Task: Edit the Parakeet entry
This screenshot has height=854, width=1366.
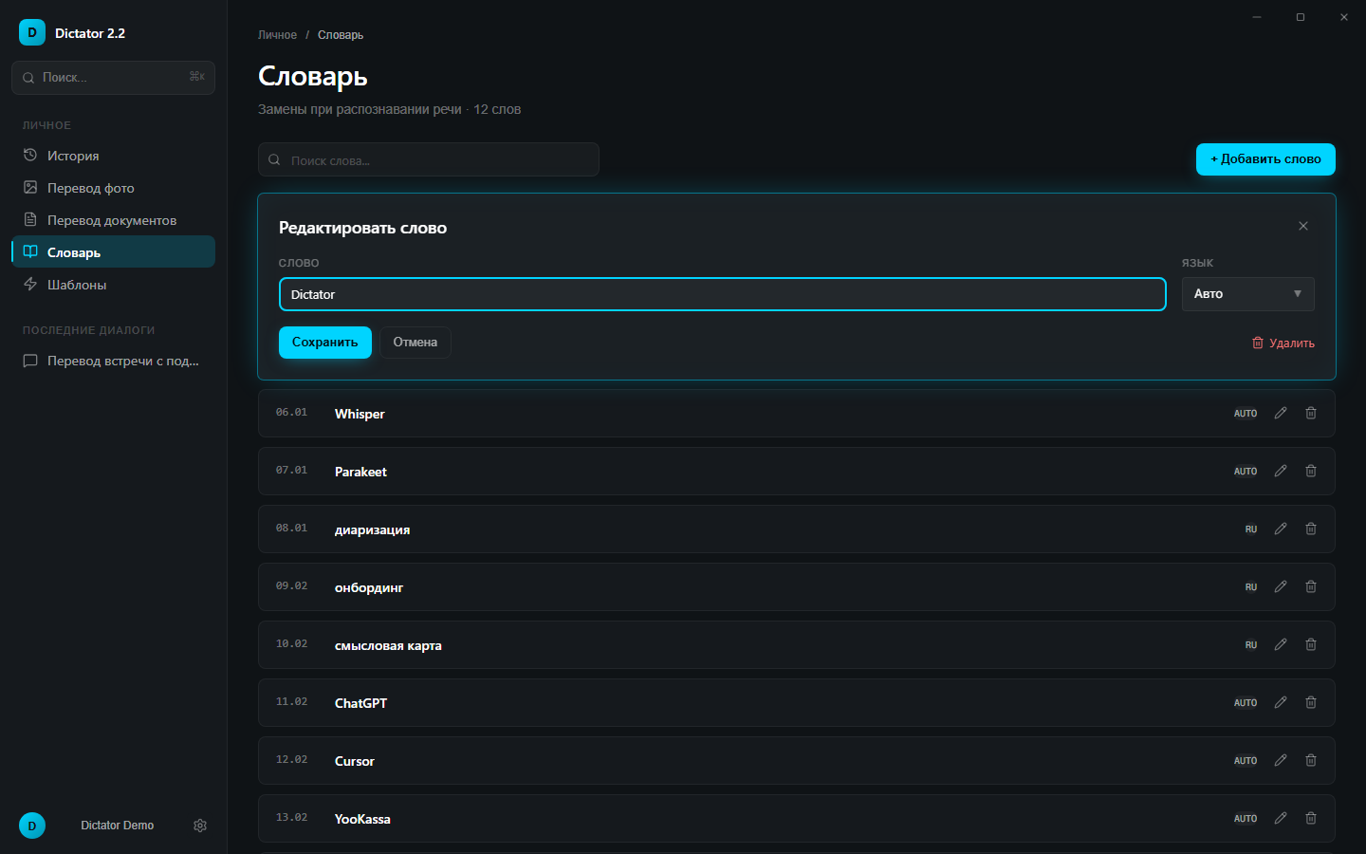Action: (x=1281, y=471)
